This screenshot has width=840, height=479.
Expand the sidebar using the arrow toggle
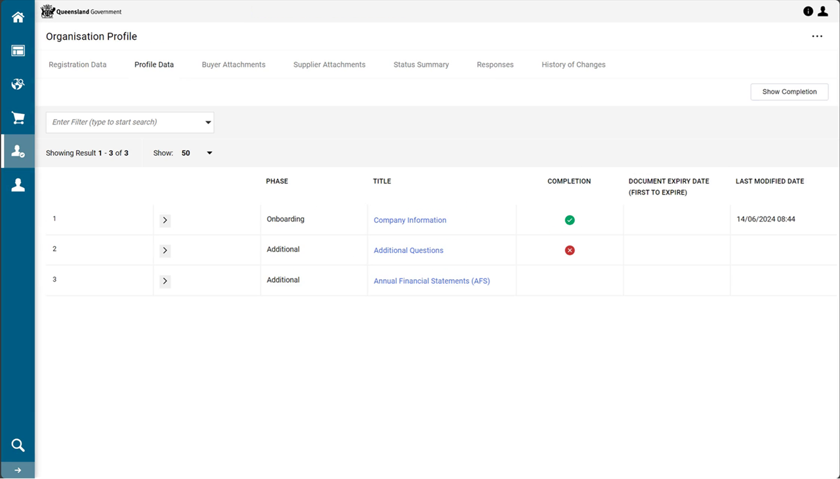tap(17, 470)
